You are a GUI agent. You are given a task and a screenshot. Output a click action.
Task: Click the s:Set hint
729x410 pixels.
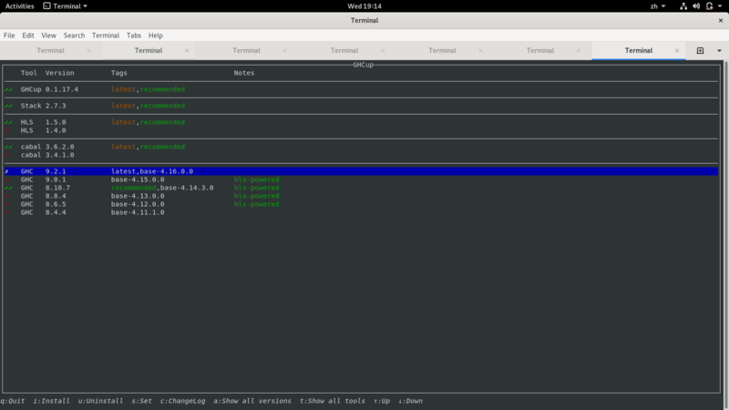click(x=142, y=401)
